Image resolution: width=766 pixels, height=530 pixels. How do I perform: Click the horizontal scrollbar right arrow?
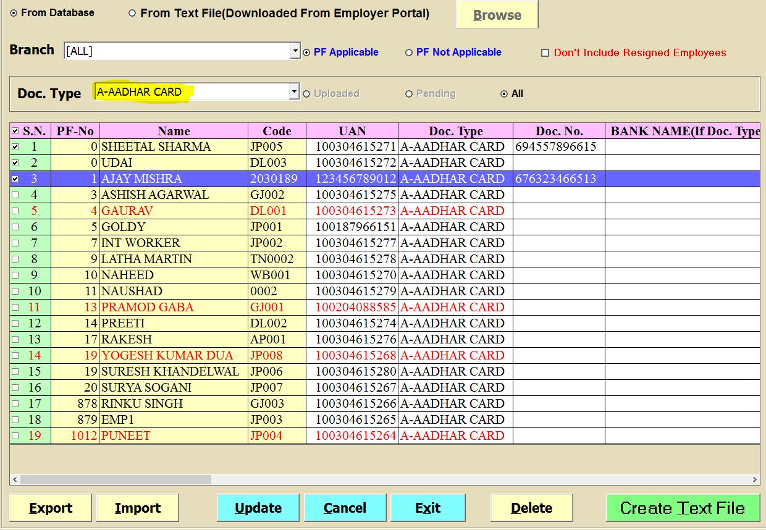[755, 480]
